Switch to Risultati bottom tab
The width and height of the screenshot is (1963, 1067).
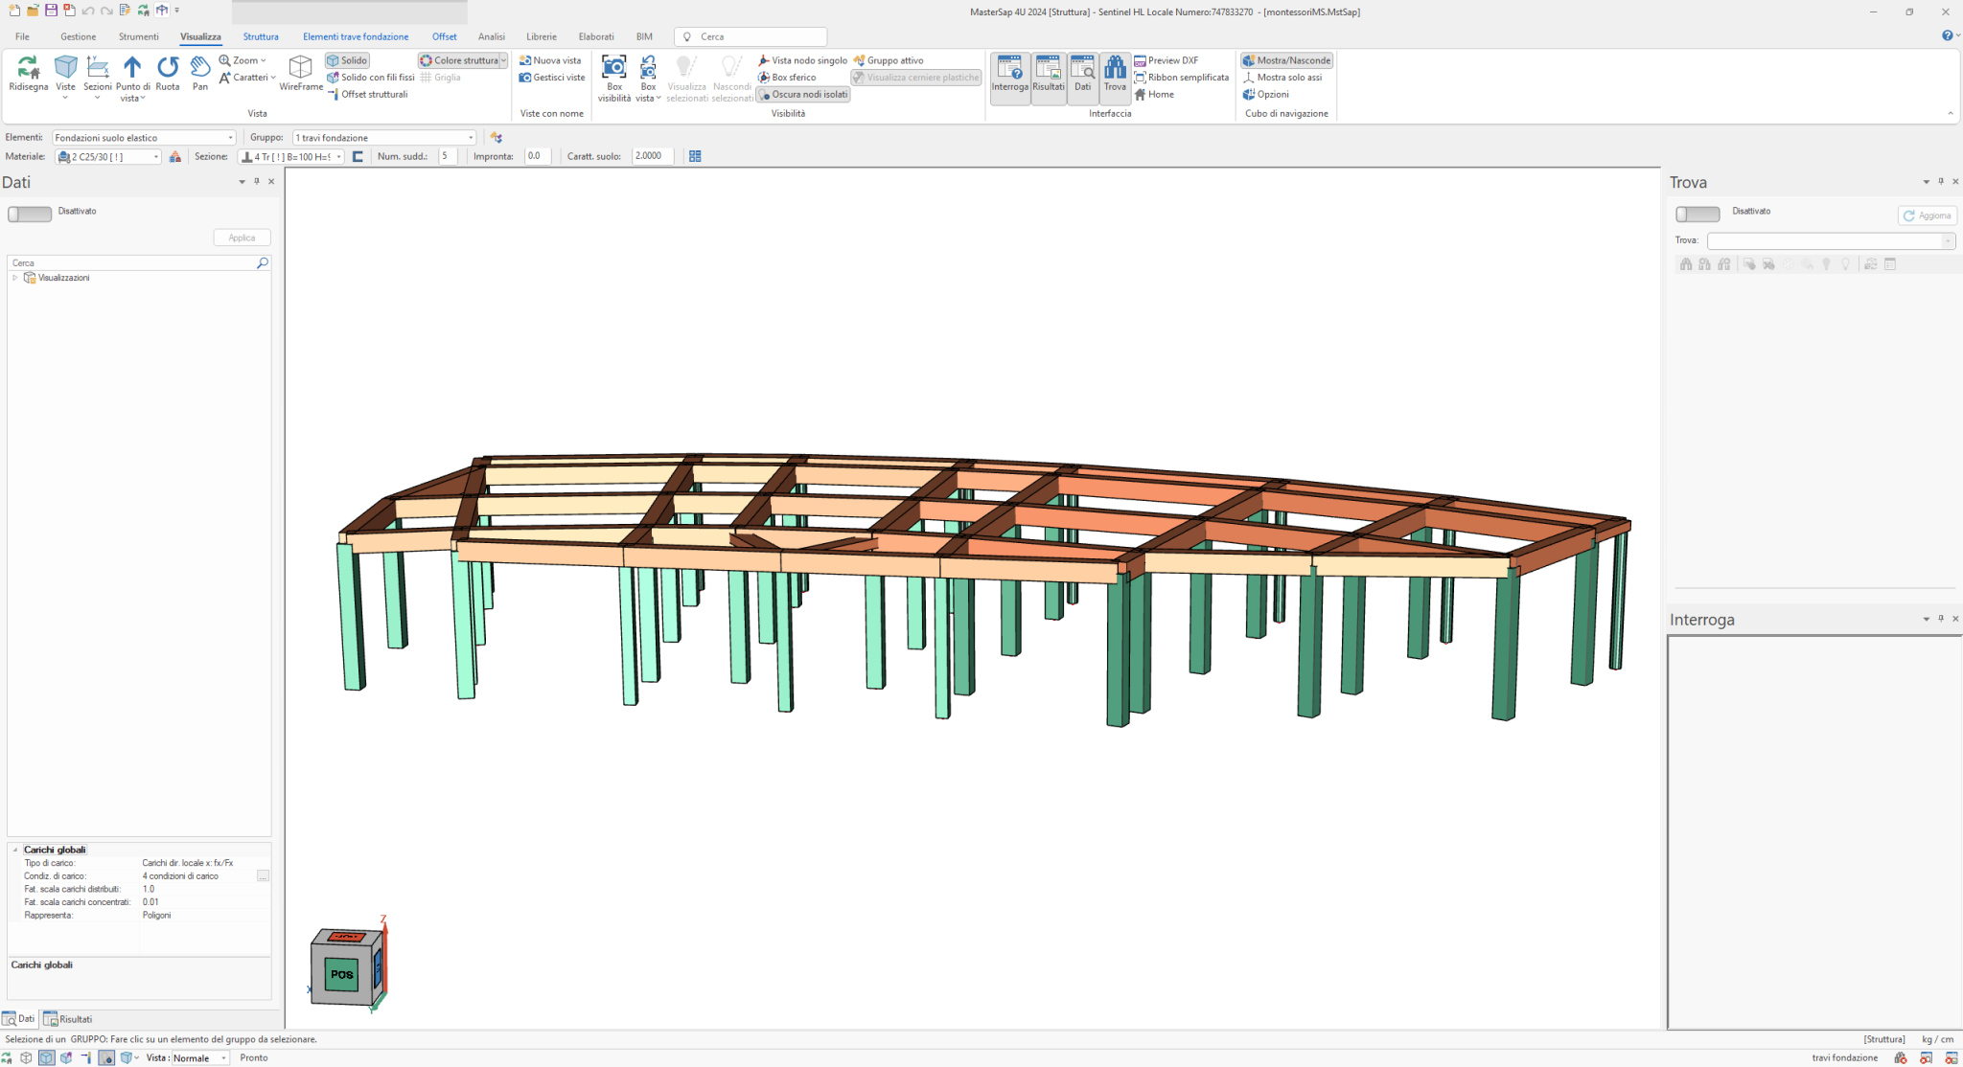pos(68,1019)
